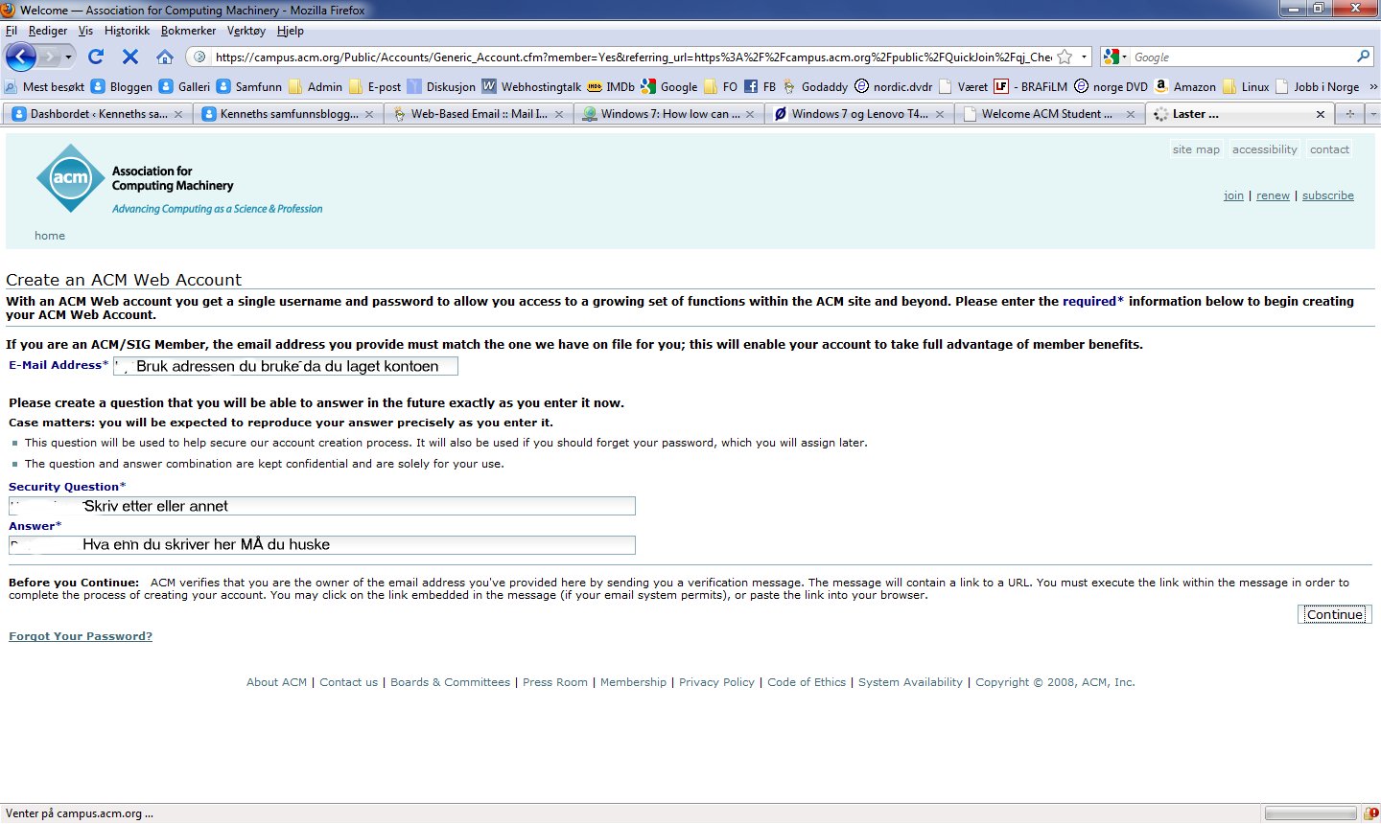Click the subscribe link
The image size is (1381, 824).
pyautogui.click(x=1328, y=195)
